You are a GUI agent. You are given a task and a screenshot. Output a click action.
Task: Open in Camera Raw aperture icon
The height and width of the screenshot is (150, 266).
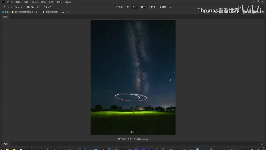tap(38, 7)
